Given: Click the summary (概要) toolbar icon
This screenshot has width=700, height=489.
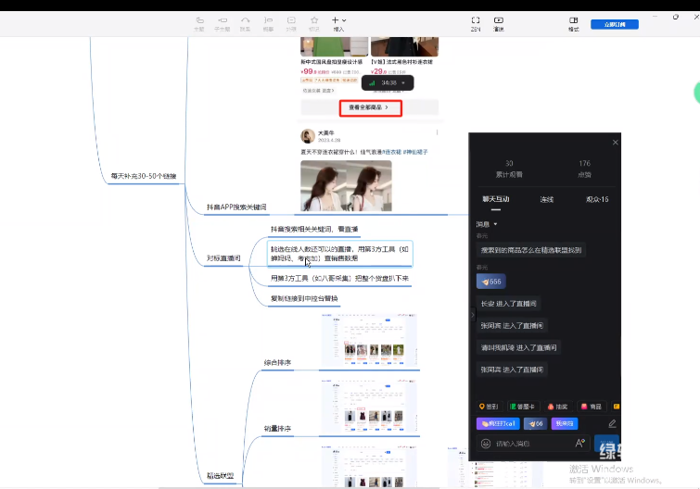Looking at the screenshot, I should pyautogui.click(x=268, y=20).
